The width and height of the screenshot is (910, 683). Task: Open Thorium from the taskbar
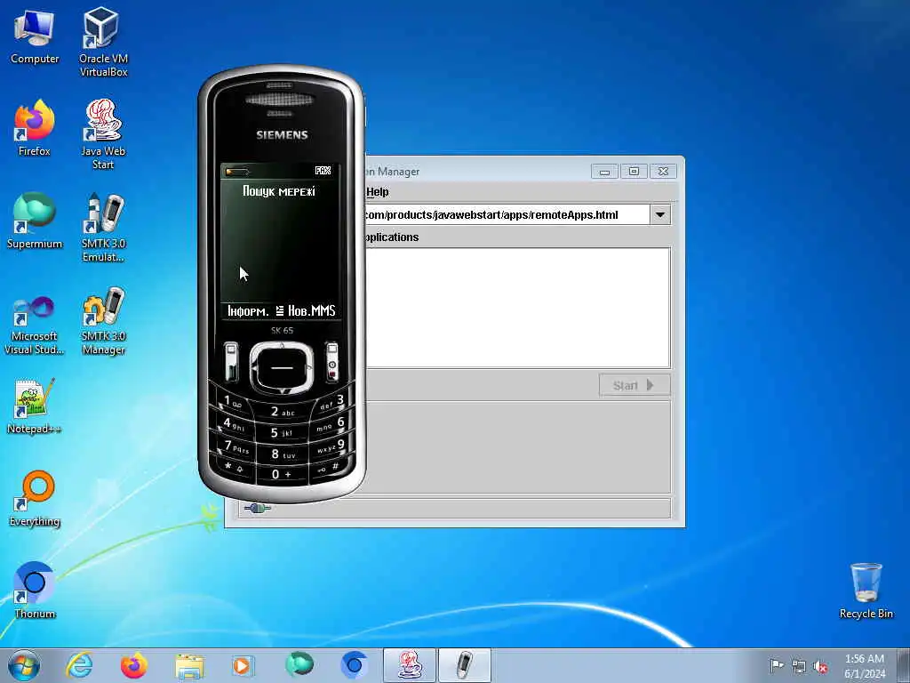354,665
